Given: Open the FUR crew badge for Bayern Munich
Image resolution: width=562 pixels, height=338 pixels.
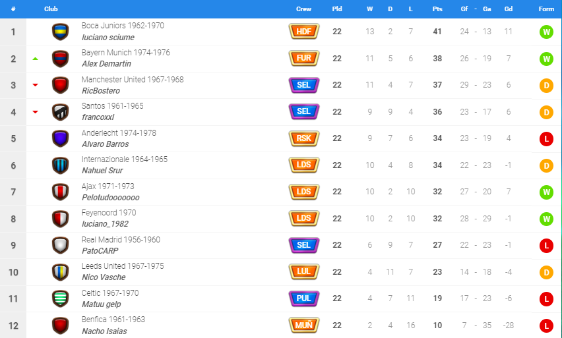Looking at the screenshot, I should pyautogui.click(x=304, y=58).
